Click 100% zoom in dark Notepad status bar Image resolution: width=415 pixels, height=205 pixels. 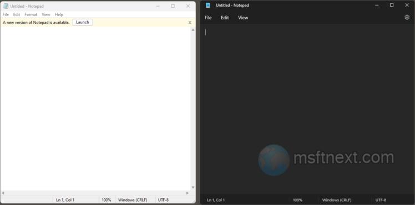297,200
